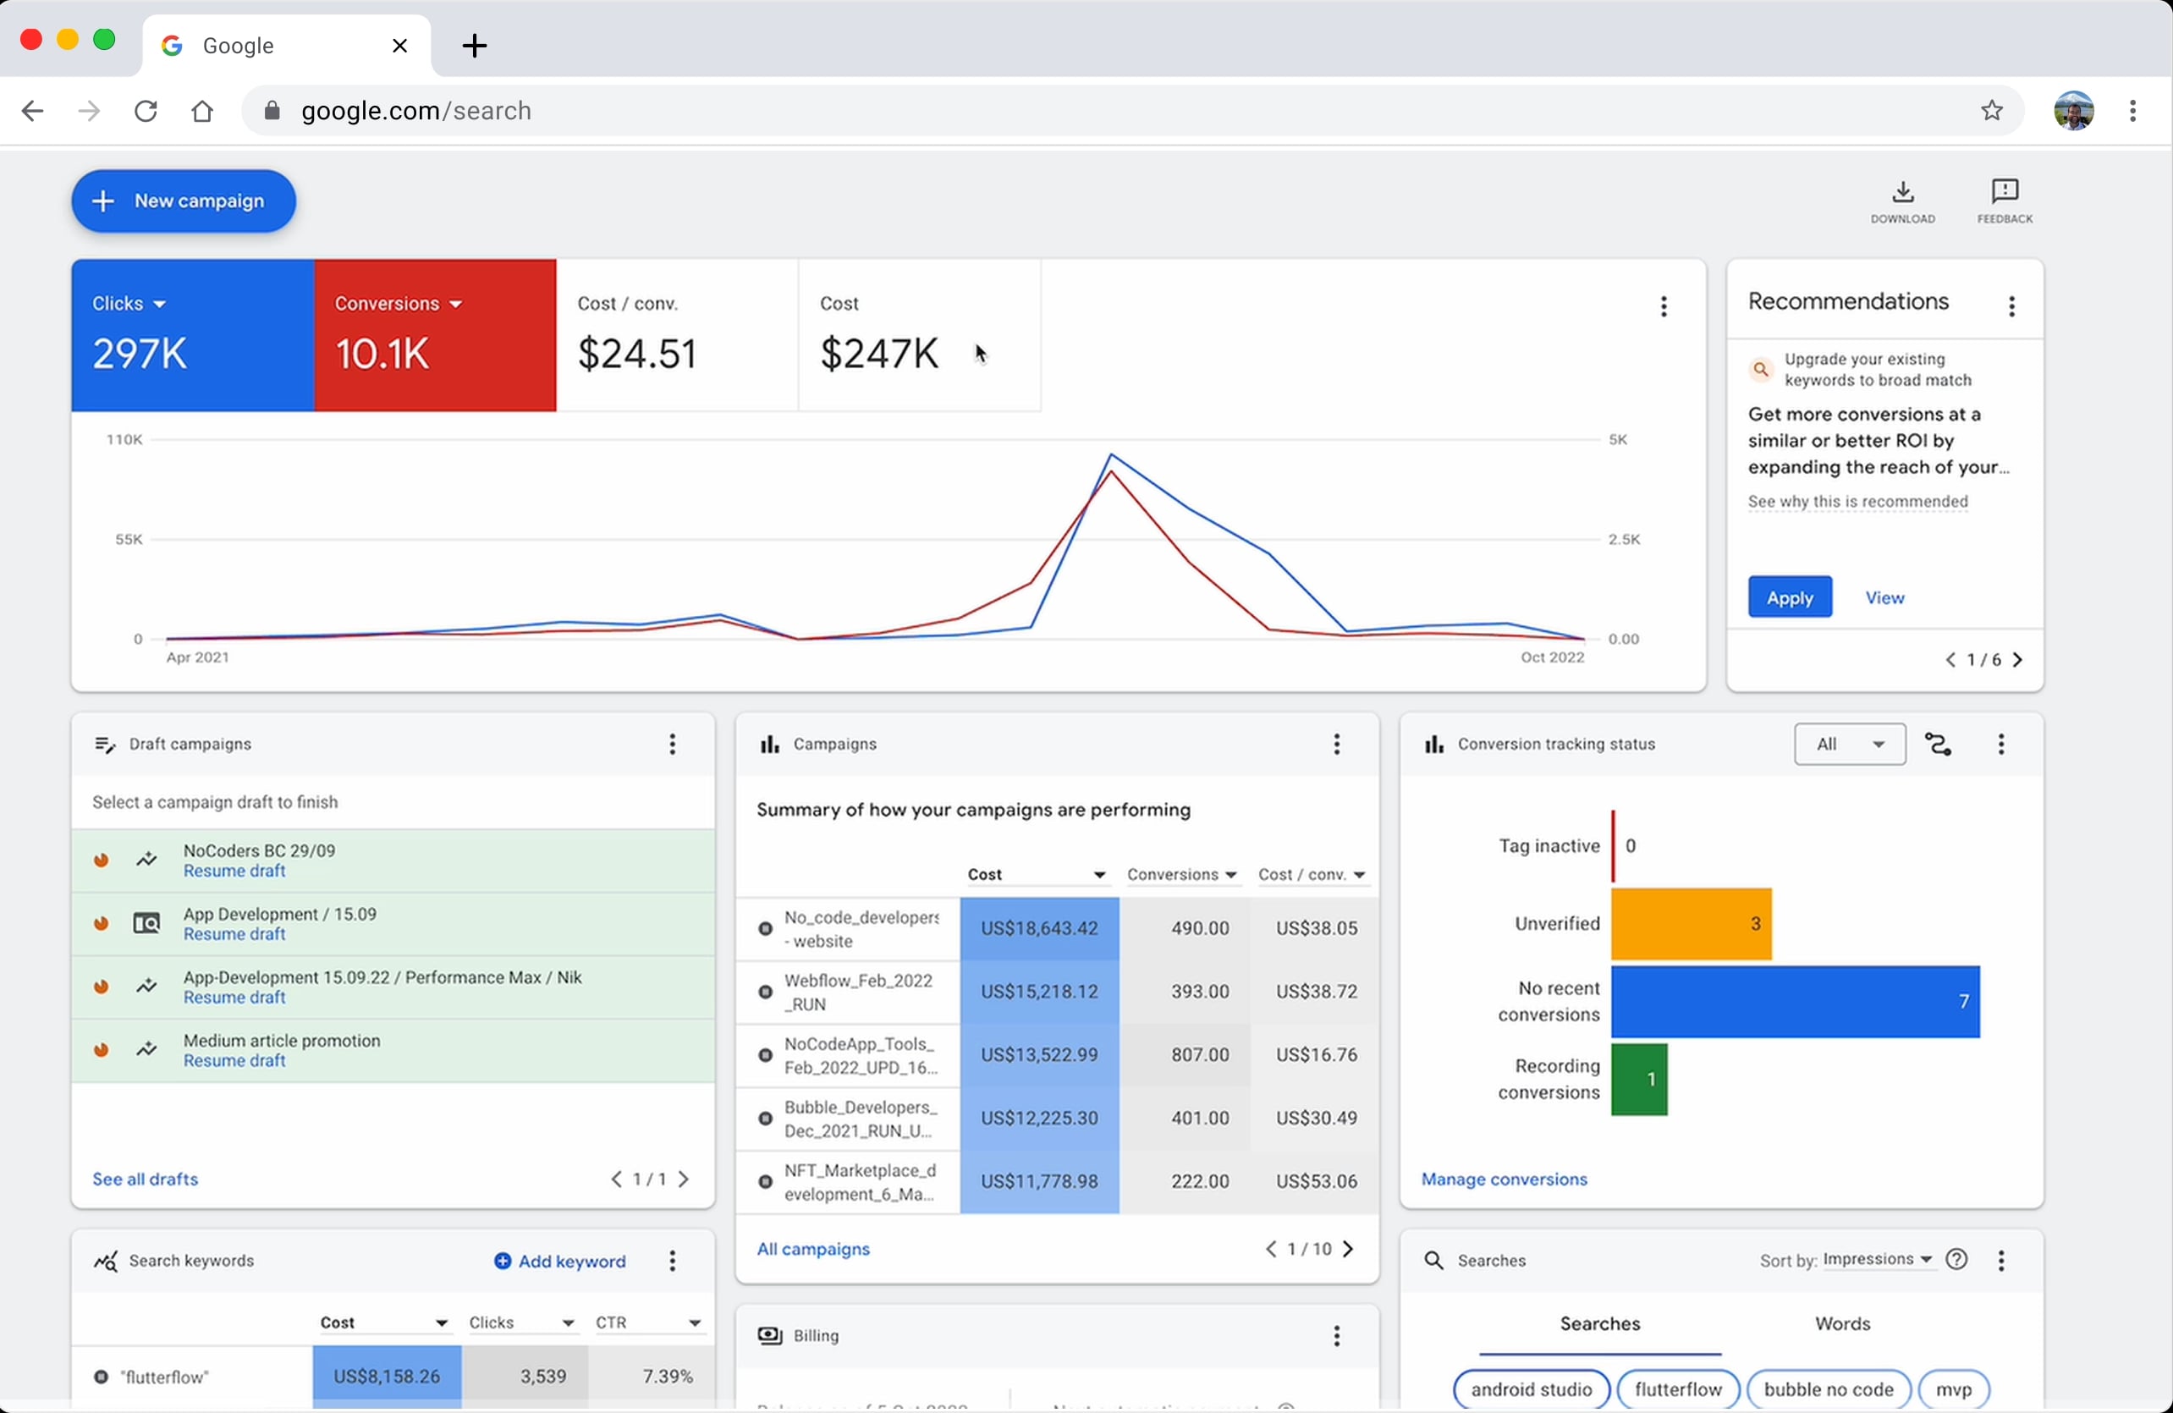Click the conversion path icon next to All
Screen dimensions: 2173x1413
click(x=1939, y=744)
